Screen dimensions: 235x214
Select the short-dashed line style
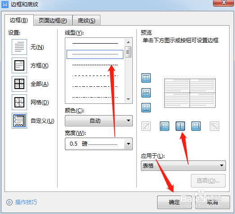95,65
